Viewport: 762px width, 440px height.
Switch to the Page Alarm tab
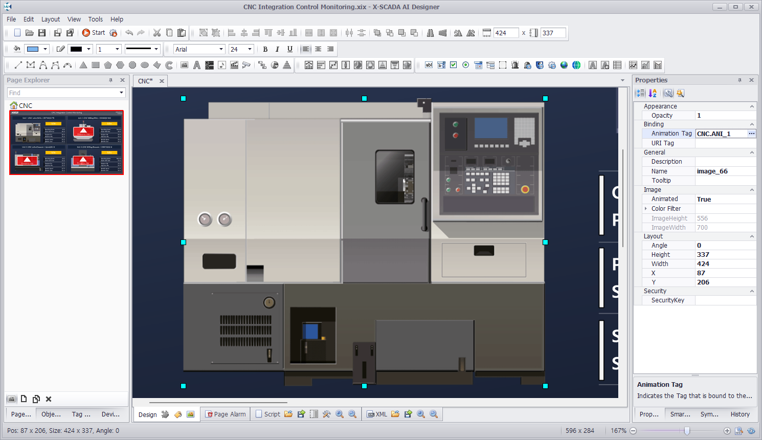(x=226, y=414)
